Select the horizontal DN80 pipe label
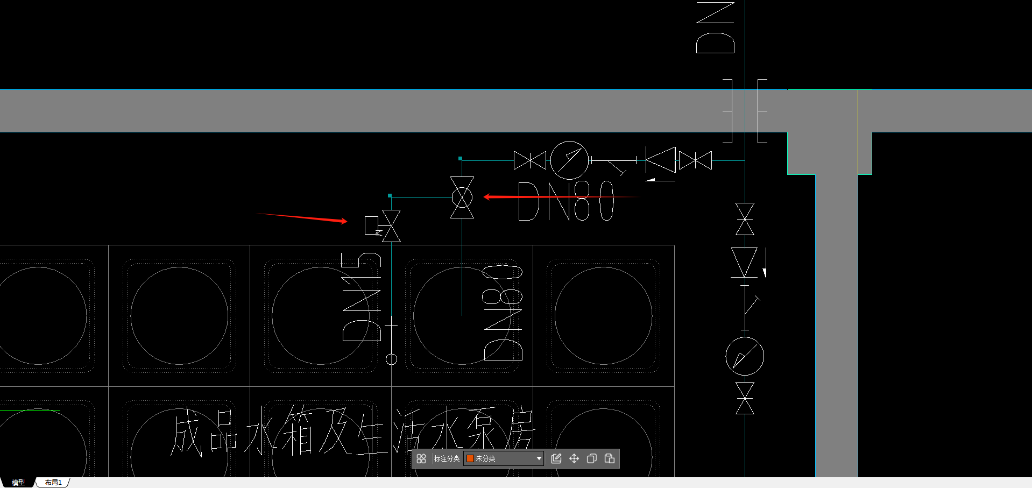 566,201
